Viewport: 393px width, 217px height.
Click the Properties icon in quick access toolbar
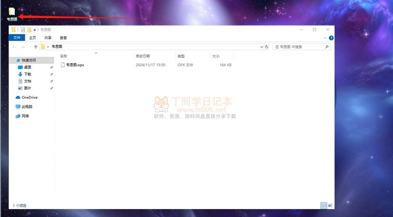click(23, 30)
